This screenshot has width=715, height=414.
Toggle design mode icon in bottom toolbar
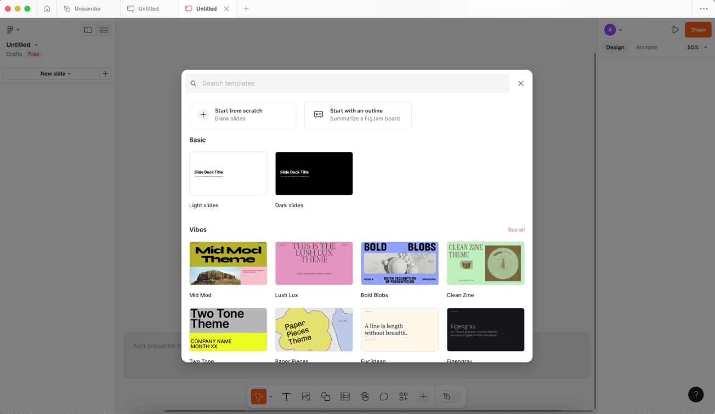pyautogui.click(x=447, y=396)
